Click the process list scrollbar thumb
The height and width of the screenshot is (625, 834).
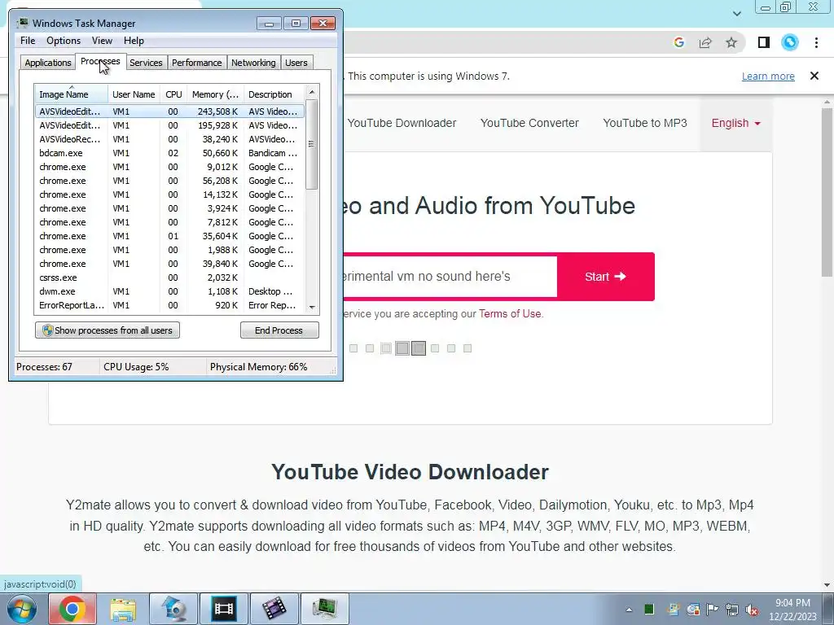coord(312,144)
